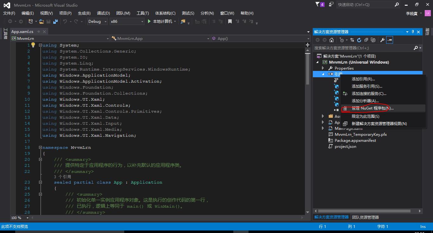The height and width of the screenshot is (233, 433).
Task: Click the Toggle Bookmark flag icon
Action: coord(230,21)
